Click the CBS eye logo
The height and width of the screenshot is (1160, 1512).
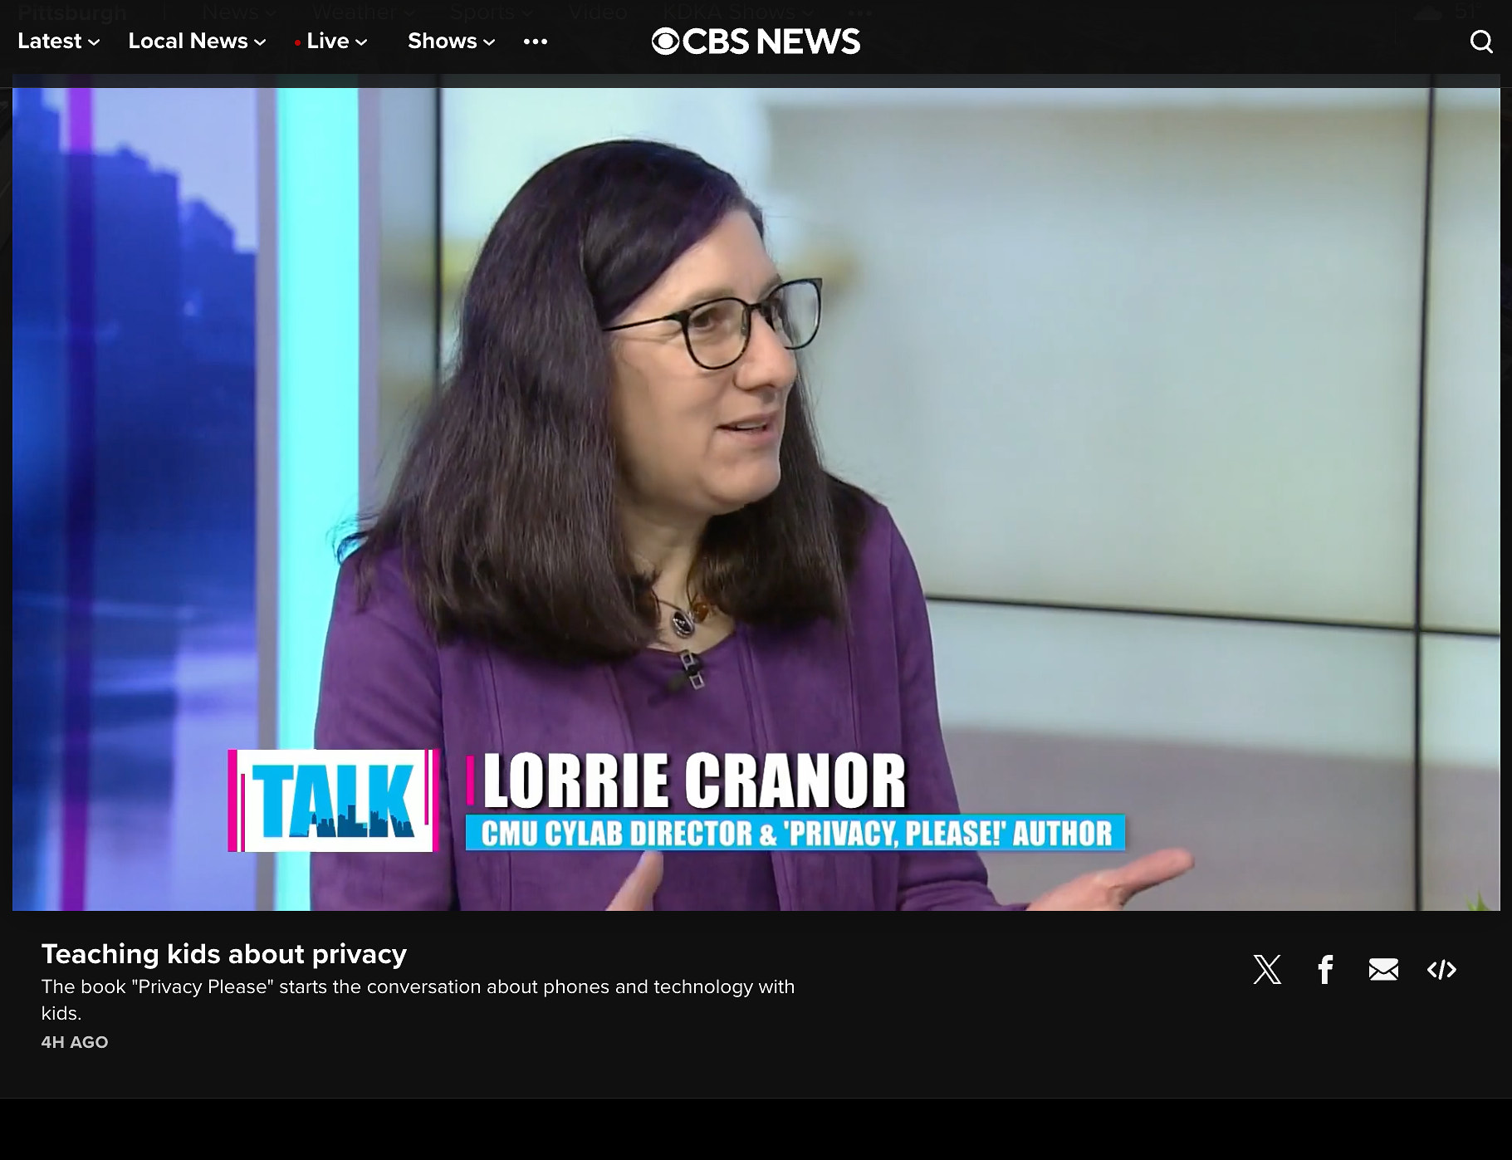[665, 42]
